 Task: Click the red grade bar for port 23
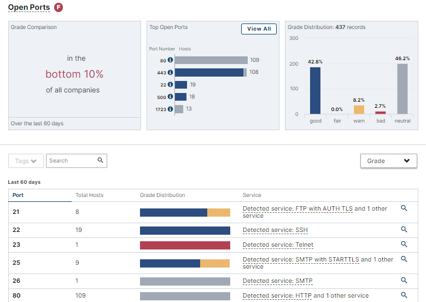click(185, 245)
